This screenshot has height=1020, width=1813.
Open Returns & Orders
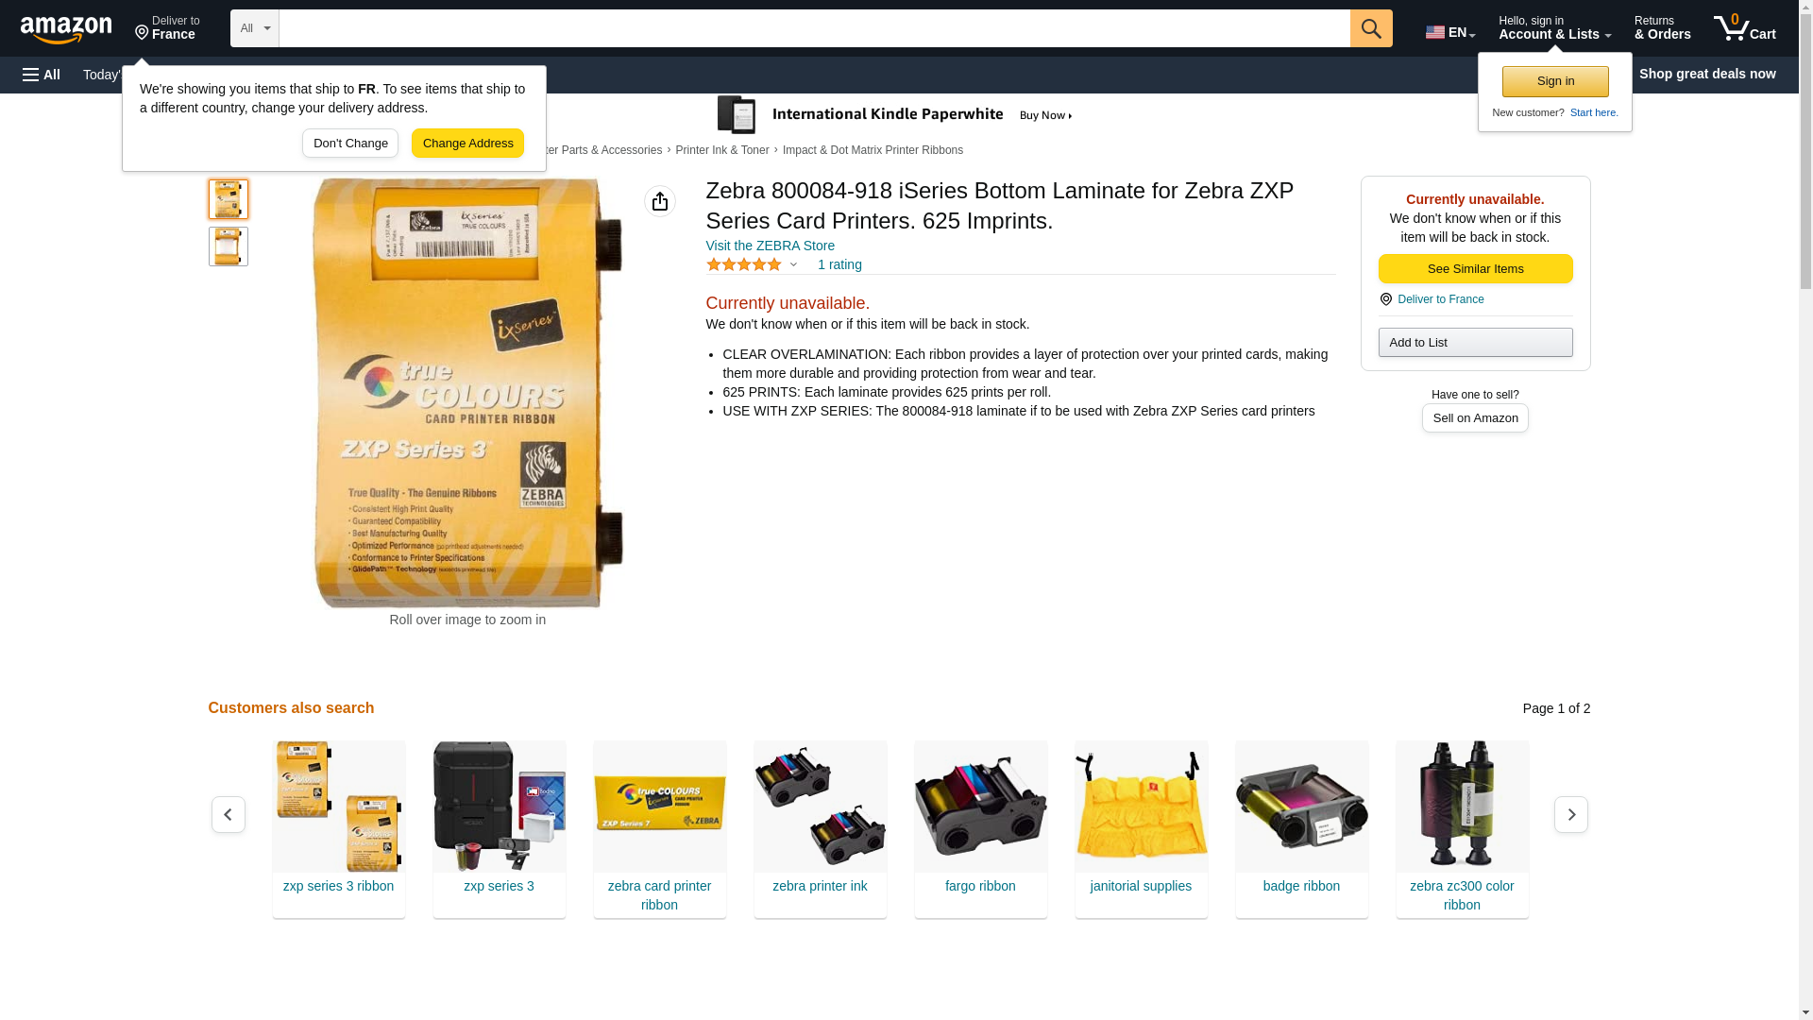pyautogui.click(x=1663, y=28)
